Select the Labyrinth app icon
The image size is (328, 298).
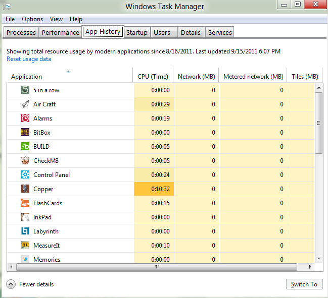(x=25, y=231)
